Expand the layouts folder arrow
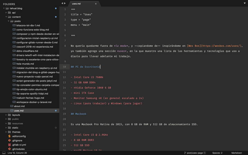The height and width of the screenshot is (155, 248). tap(6, 115)
